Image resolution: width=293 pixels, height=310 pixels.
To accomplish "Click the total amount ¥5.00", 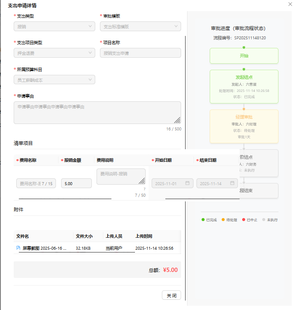I will (170, 270).
